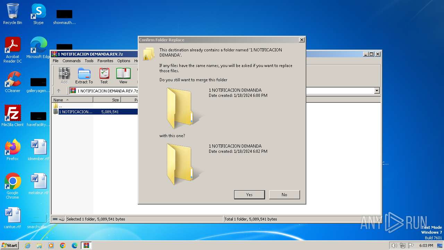Open shownauth desktop file

(x=64, y=17)
